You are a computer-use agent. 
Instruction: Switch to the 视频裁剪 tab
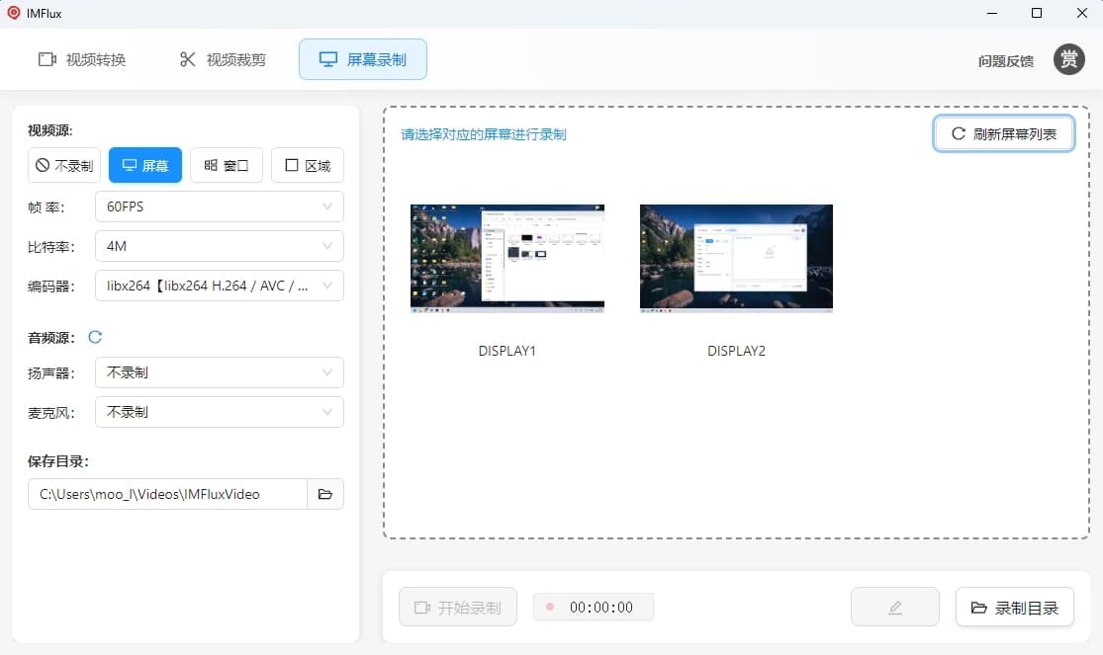point(223,59)
